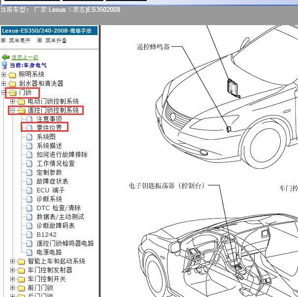Open the ECU 端子 page
The image size is (298, 297).
[51, 190]
